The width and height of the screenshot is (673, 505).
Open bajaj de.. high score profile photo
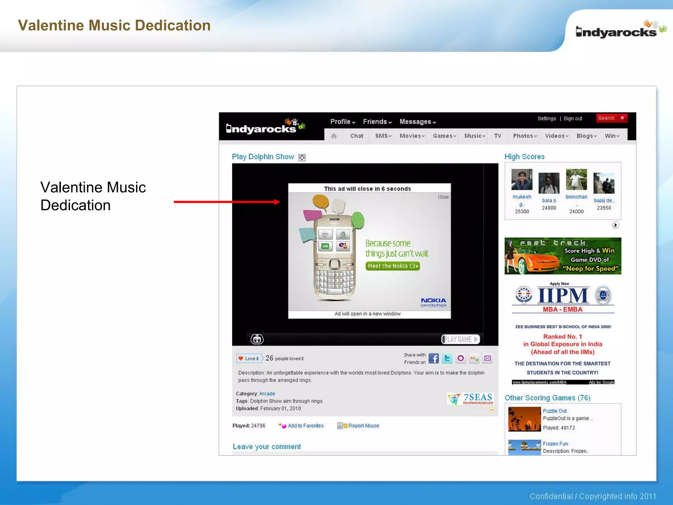point(604,183)
